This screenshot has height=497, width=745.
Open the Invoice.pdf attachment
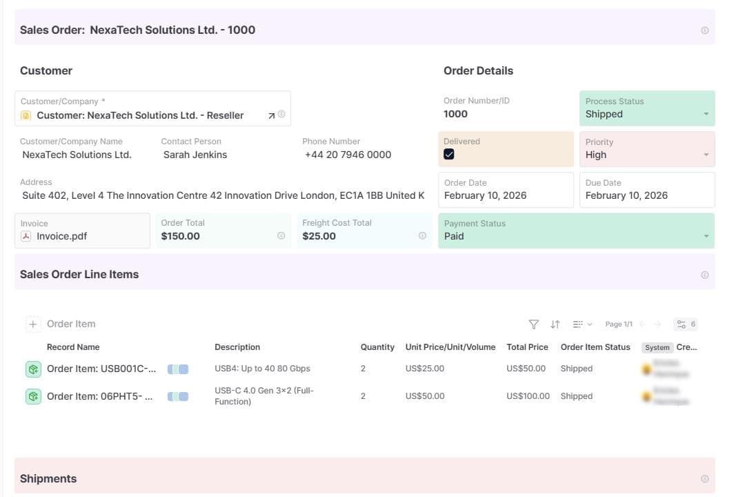click(61, 236)
